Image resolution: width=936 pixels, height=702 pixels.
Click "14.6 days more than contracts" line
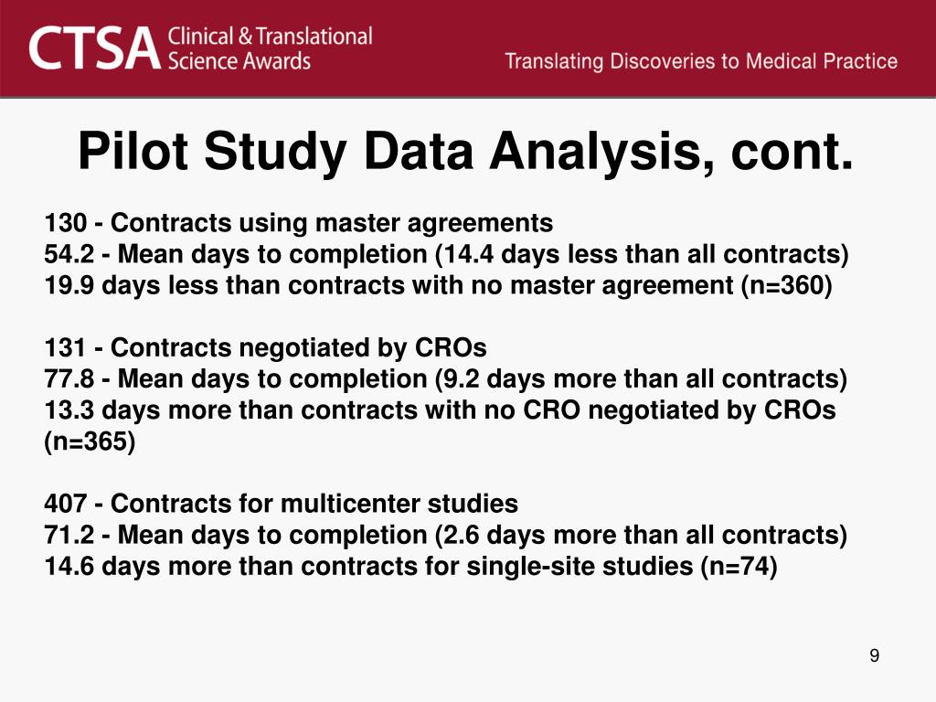[x=410, y=566]
